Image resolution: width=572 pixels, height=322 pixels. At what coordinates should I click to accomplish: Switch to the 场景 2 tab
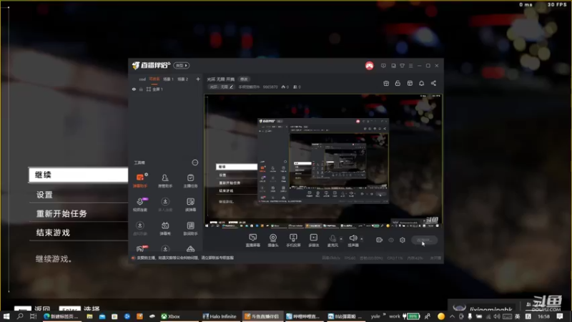(182, 79)
